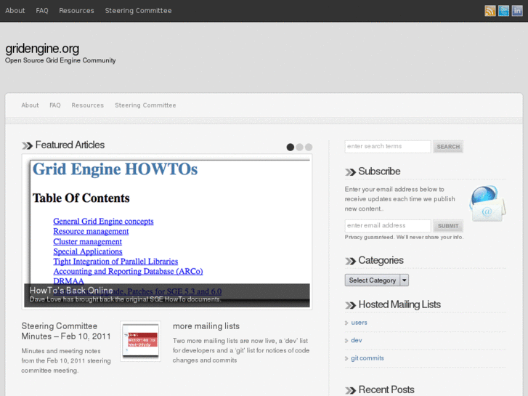Select the first featured slide dot
528x396 pixels.
point(291,147)
